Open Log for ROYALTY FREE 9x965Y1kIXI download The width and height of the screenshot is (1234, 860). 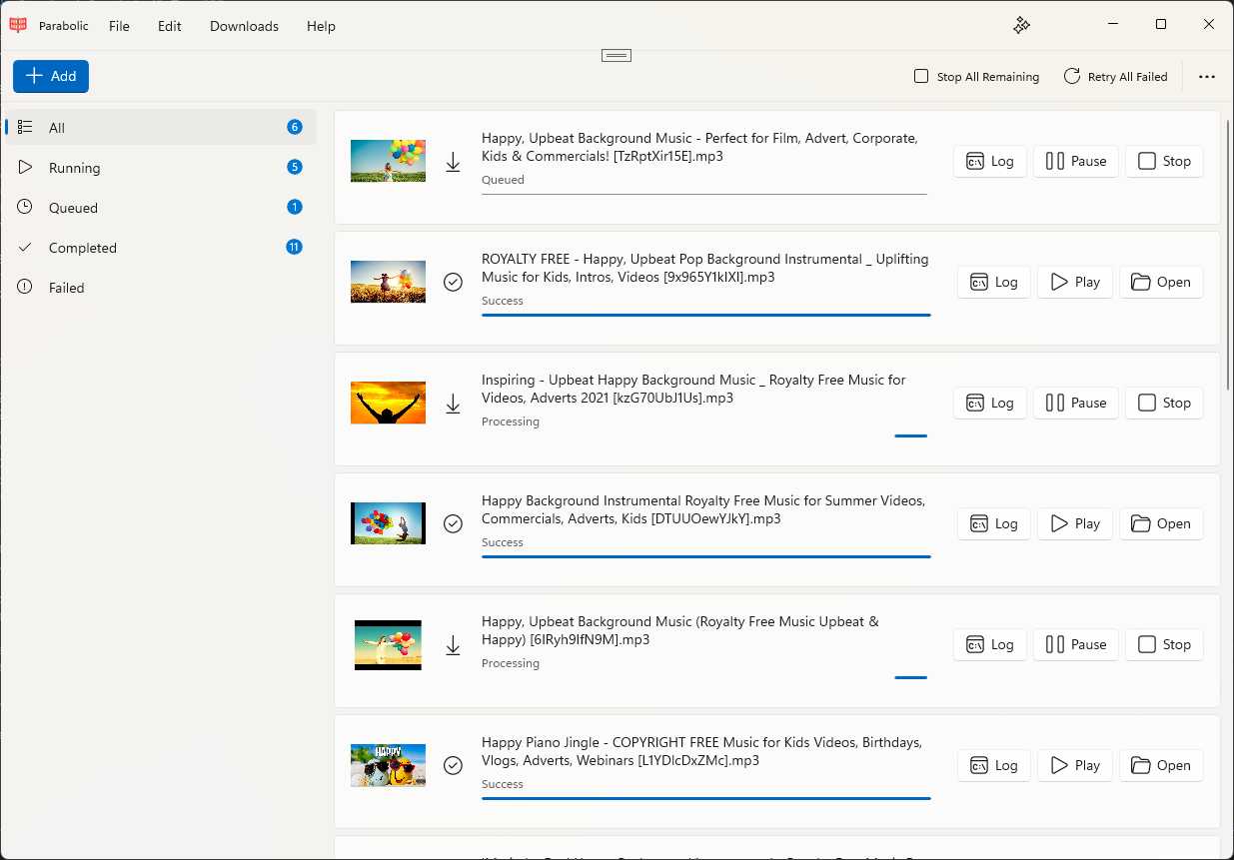tap(994, 282)
